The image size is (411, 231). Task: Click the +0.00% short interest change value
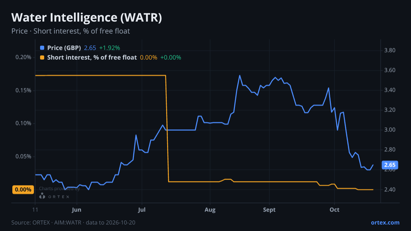pyautogui.click(x=171, y=57)
